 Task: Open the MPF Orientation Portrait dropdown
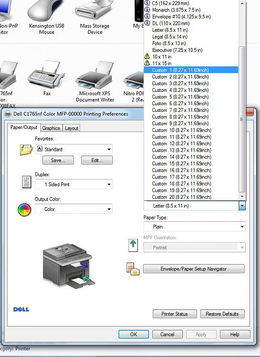pyautogui.click(x=194, y=247)
